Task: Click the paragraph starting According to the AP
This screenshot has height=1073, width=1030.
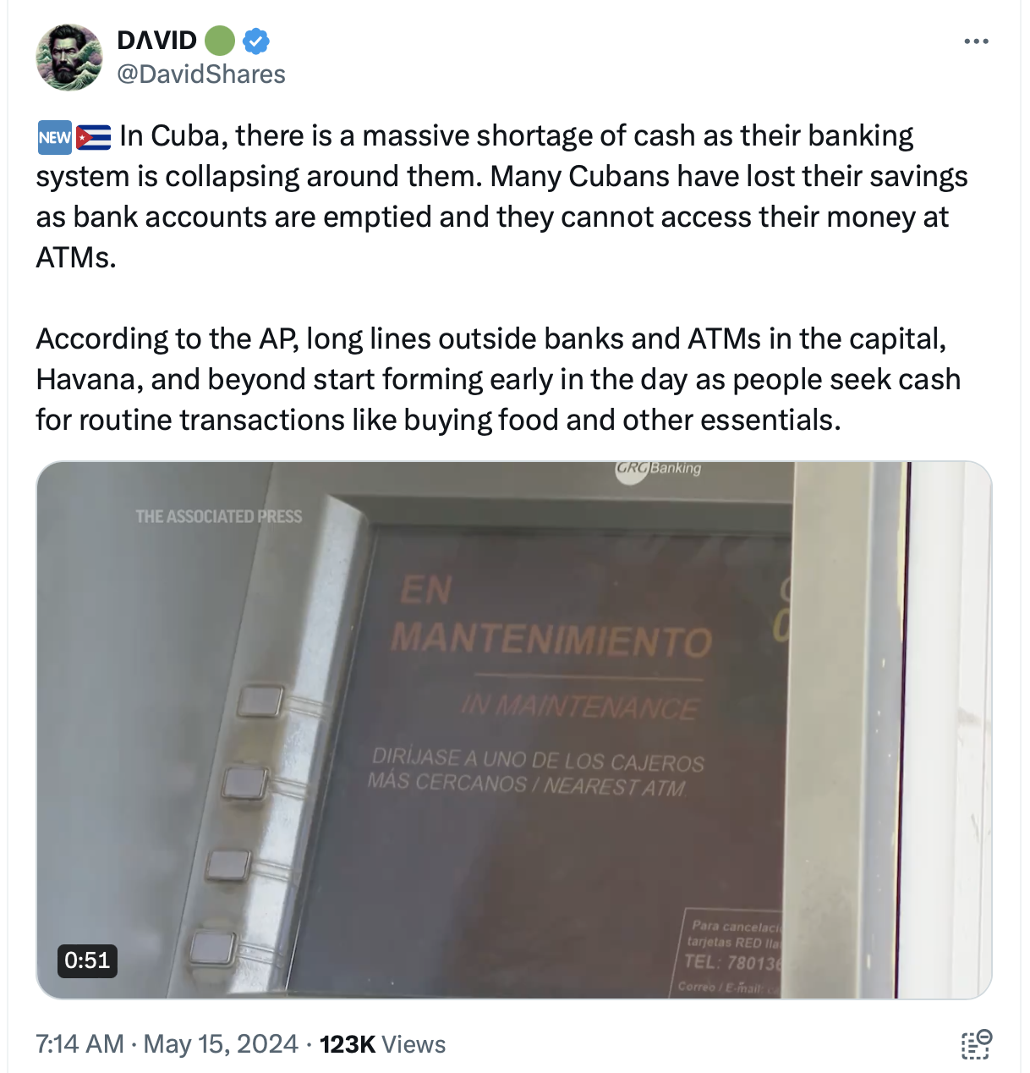Action: coord(498,379)
